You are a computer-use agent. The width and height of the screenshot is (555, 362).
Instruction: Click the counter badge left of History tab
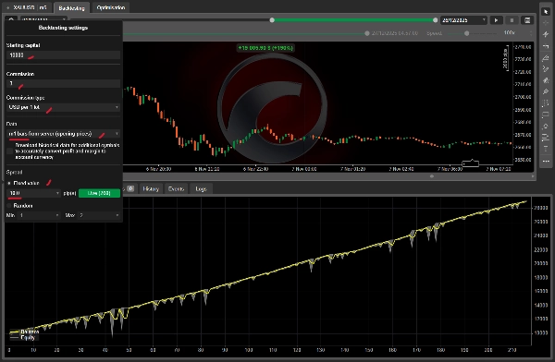tap(130, 188)
